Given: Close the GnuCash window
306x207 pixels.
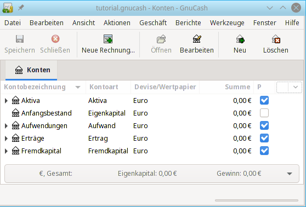Looking at the screenshot, I should 296,8.
